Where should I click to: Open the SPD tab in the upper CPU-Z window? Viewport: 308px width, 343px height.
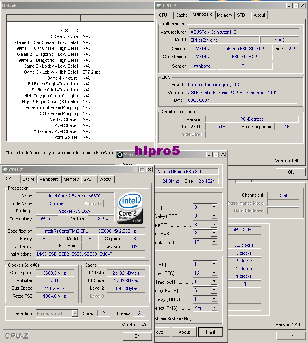click(241, 15)
